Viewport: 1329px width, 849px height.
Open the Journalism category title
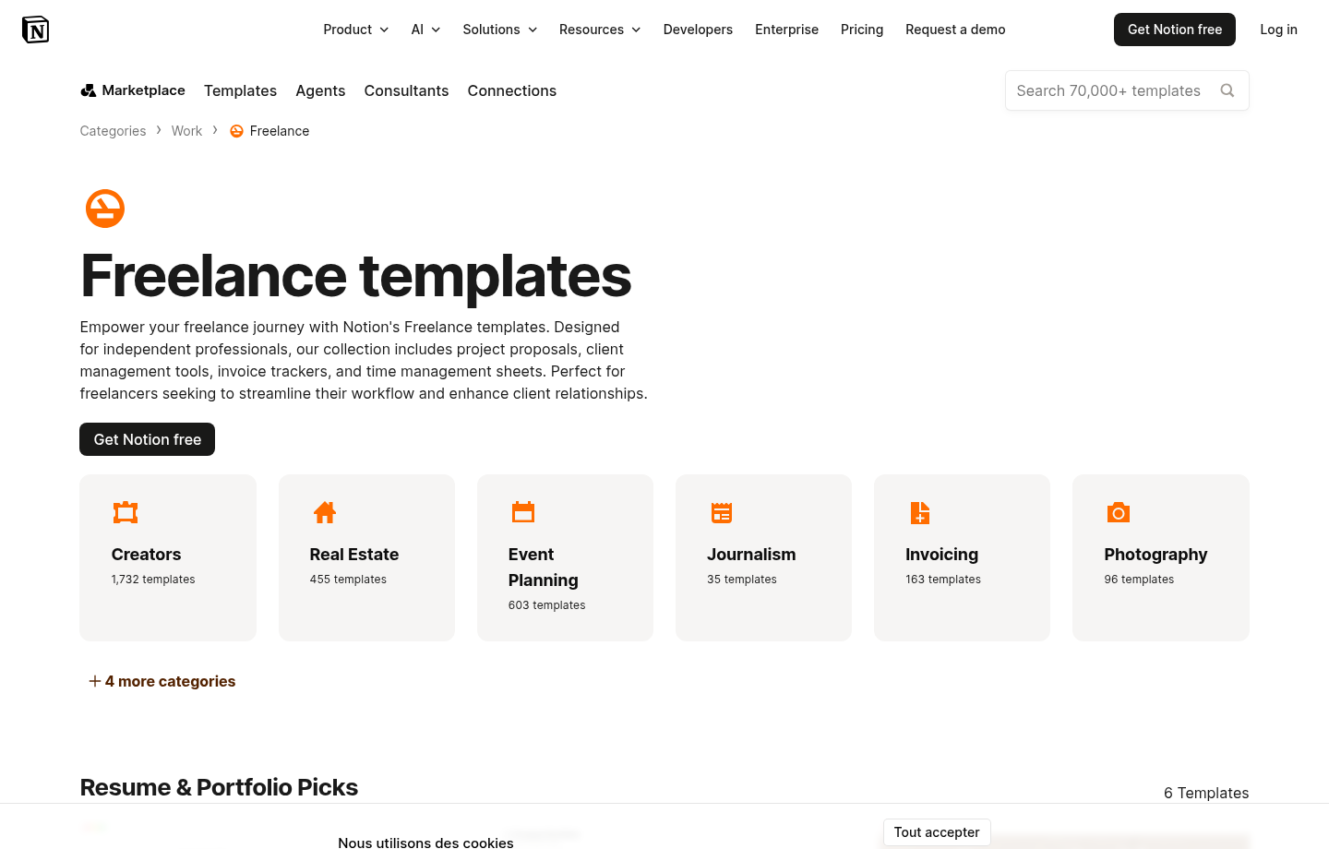coord(751,555)
